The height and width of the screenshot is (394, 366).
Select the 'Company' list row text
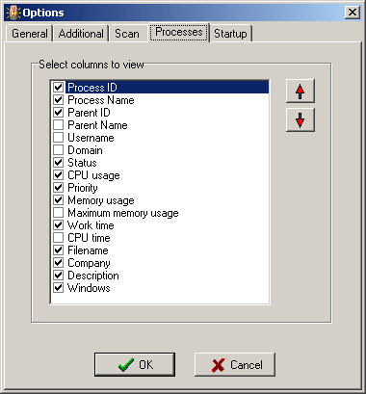tap(89, 263)
